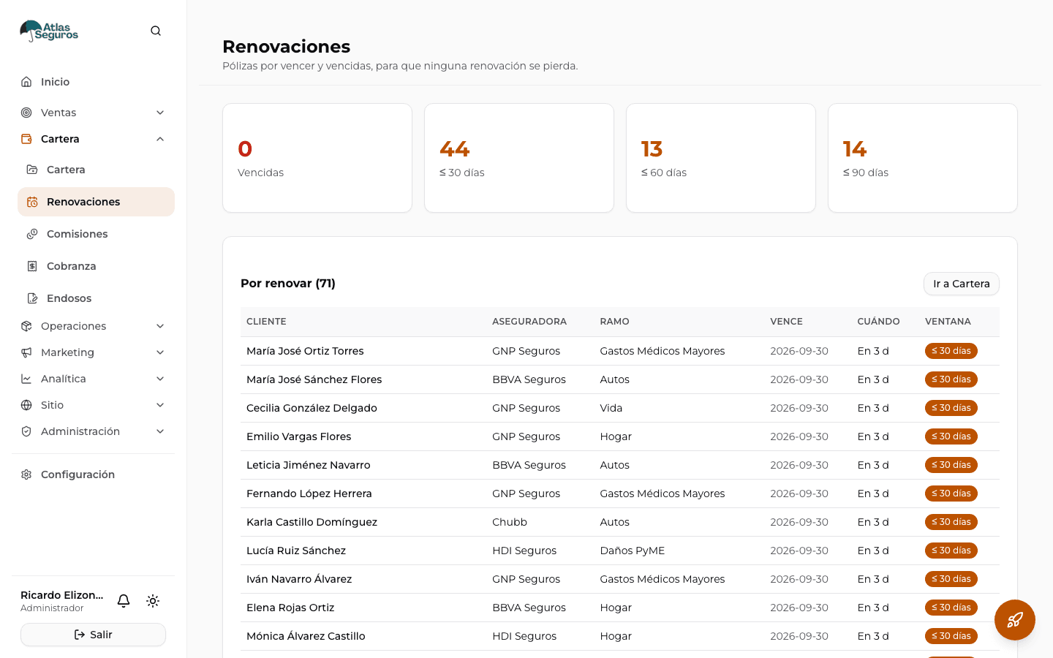Screen dimensions: 1053x658
Task: Go to Cobranza section
Action: [96, 266]
